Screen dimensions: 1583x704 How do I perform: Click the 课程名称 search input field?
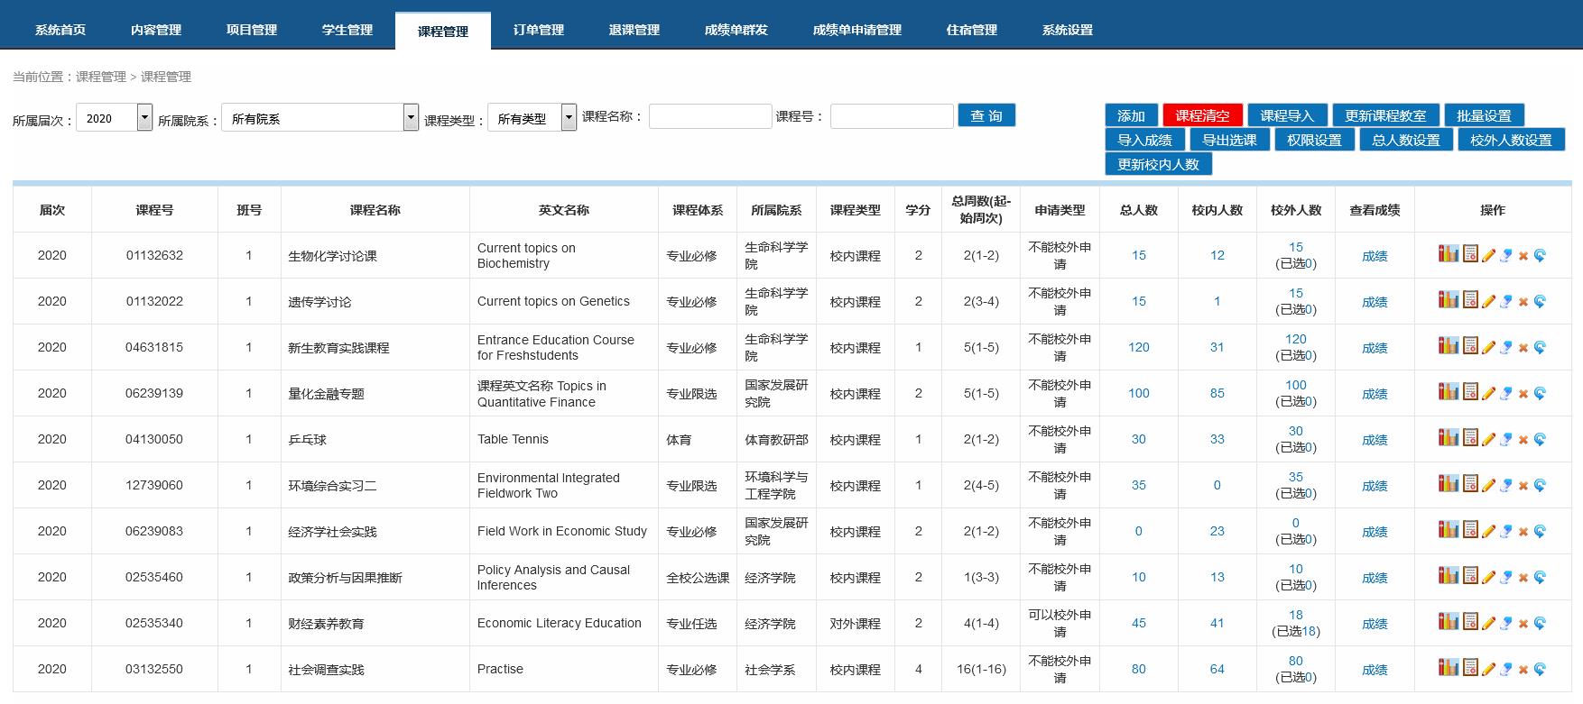[709, 116]
